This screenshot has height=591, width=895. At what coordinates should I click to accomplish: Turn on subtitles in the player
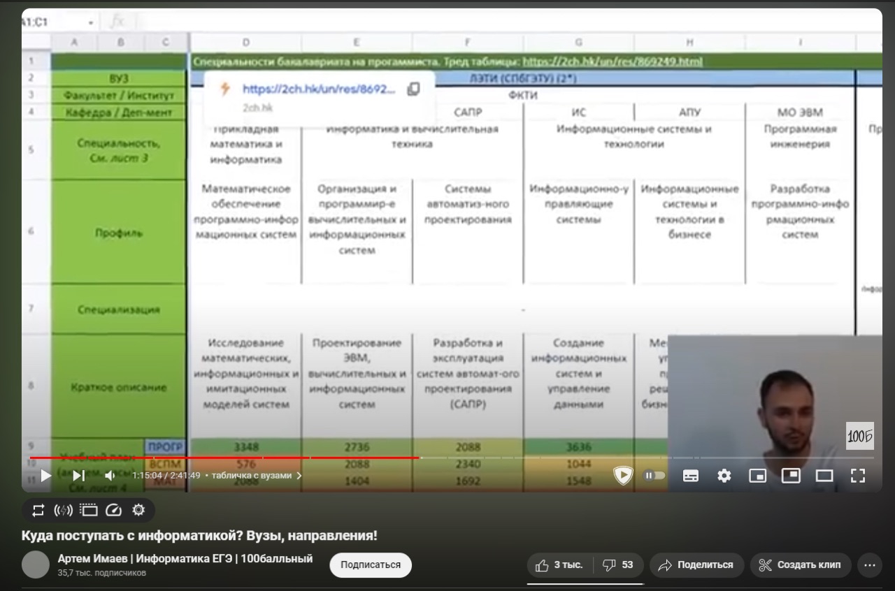tap(690, 476)
